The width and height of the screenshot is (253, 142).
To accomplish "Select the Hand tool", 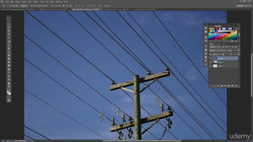I will coord(9,83).
